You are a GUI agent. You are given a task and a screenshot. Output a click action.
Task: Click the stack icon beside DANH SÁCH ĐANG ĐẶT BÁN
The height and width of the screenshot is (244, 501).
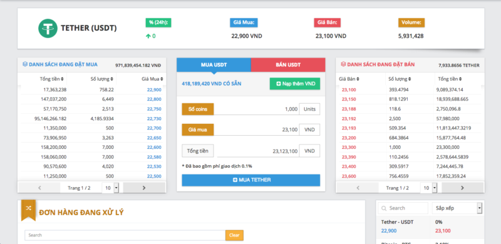pyautogui.click(x=343, y=64)
